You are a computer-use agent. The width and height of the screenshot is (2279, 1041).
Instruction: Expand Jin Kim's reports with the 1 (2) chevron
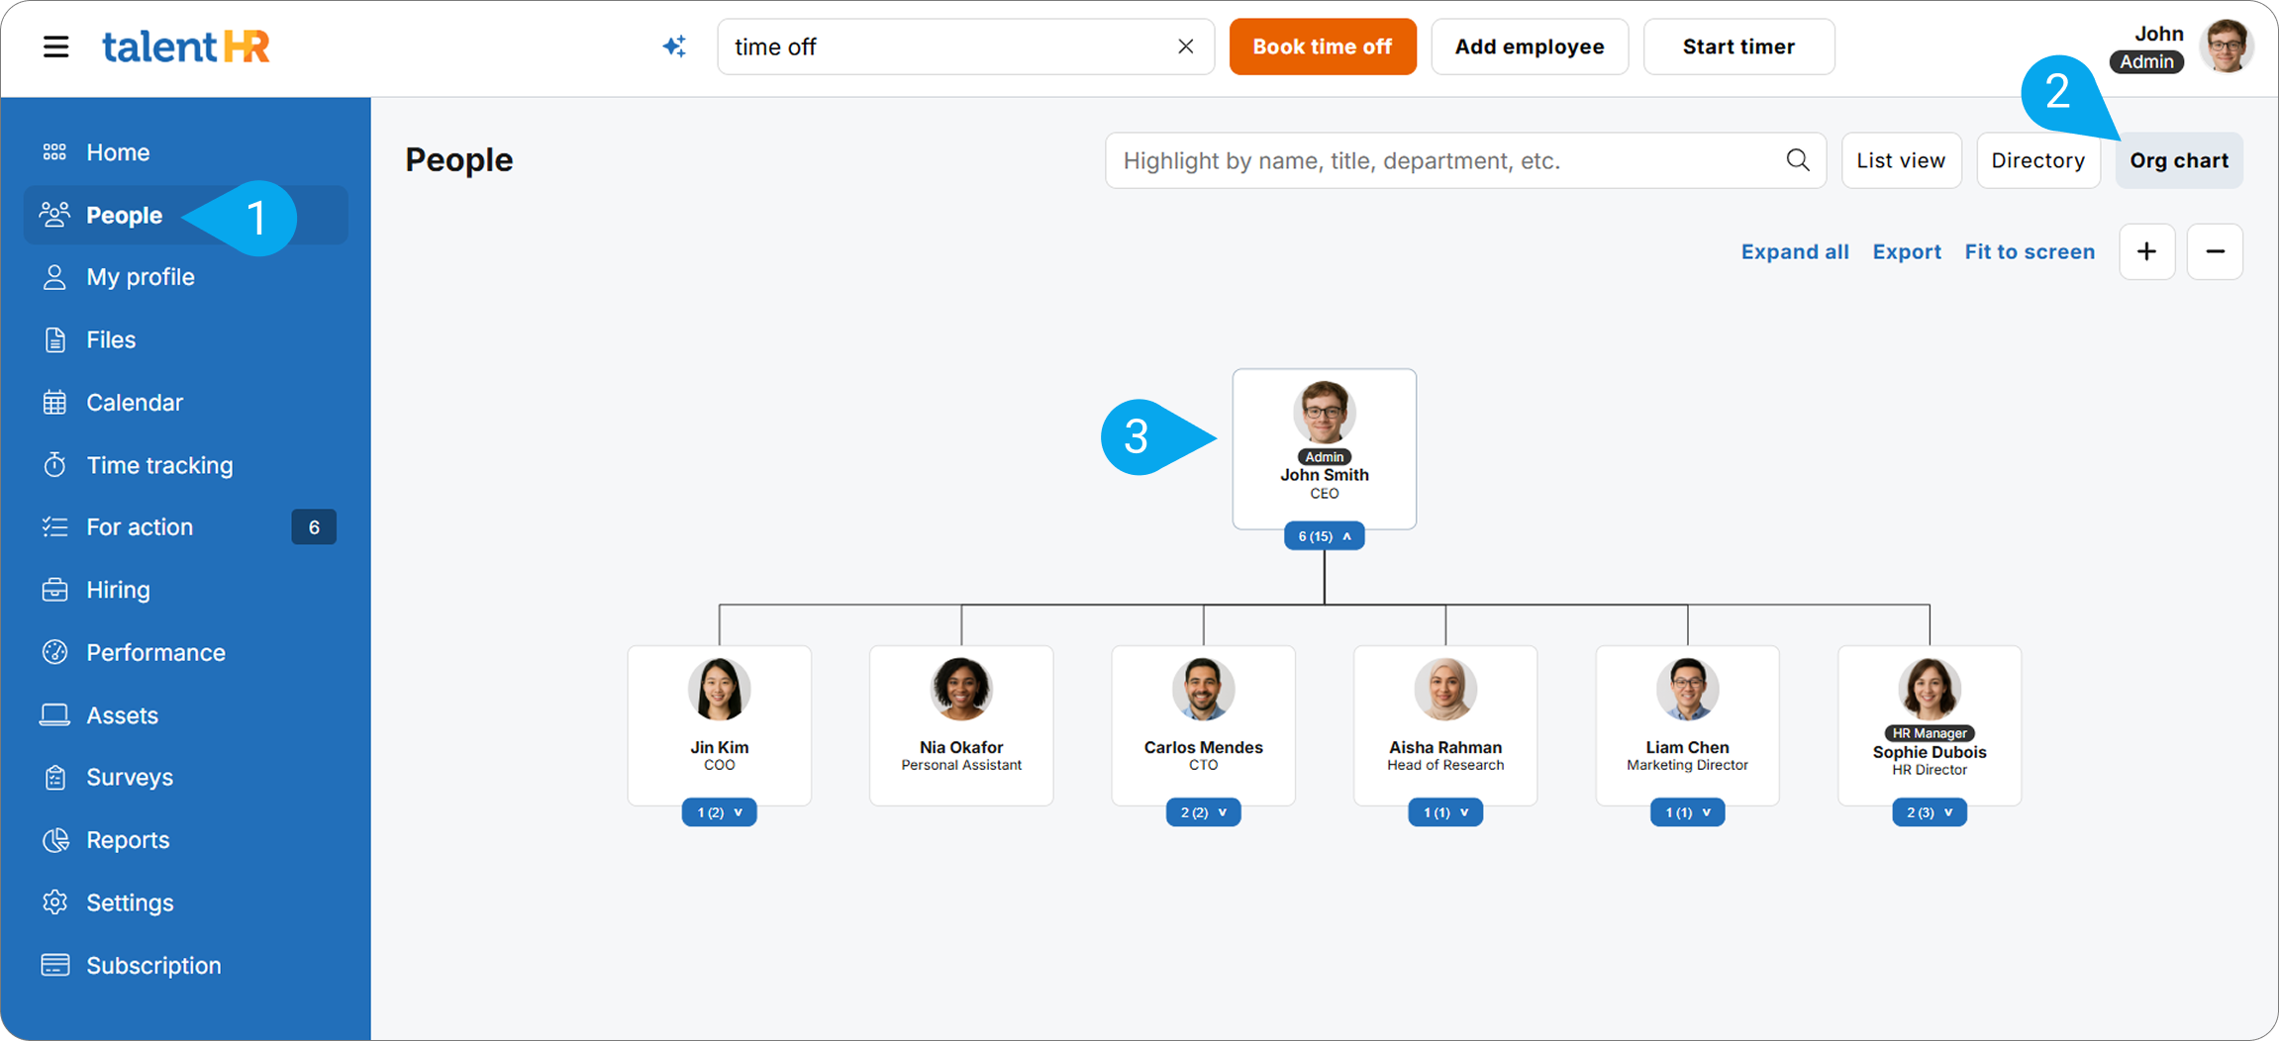(x=719, y=811)
